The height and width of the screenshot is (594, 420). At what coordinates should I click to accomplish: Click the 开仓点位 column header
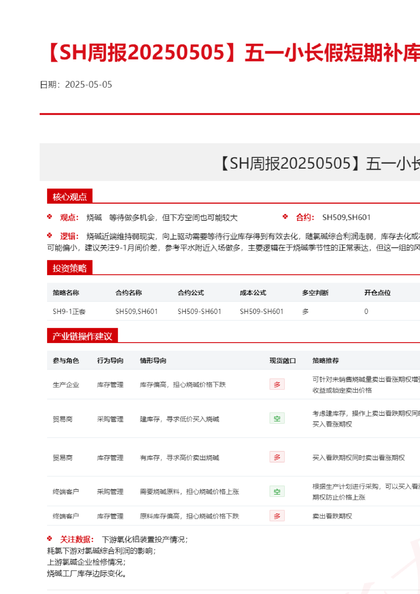(377, 293)
